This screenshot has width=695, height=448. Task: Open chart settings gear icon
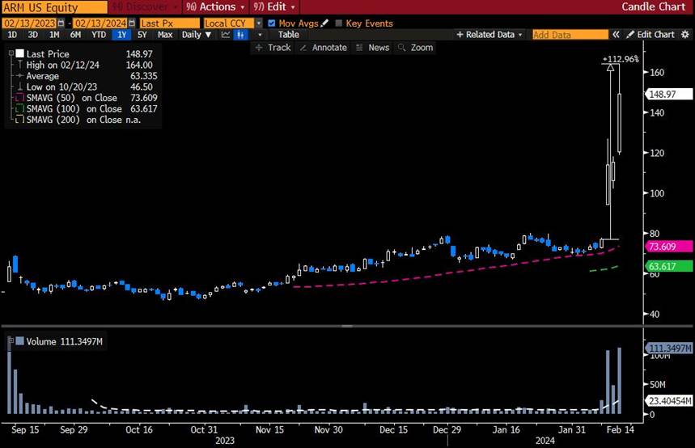[685, 35]
